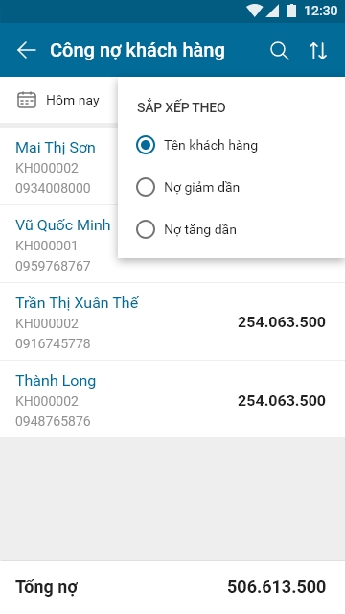Viewport: 345px width, 614px height.
Task: Tap the battery status icon
Action: pos(291,11)
